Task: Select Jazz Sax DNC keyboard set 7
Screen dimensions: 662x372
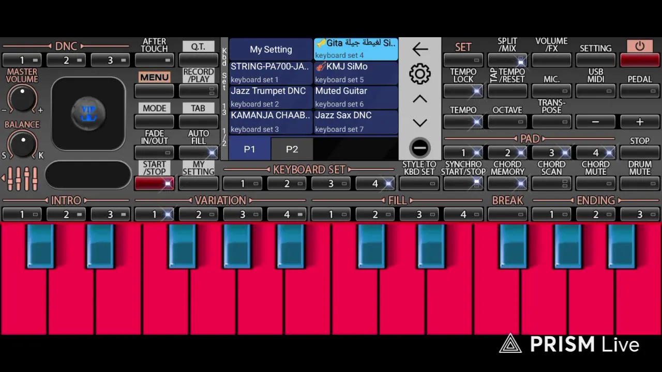Action: click(356, 122)
